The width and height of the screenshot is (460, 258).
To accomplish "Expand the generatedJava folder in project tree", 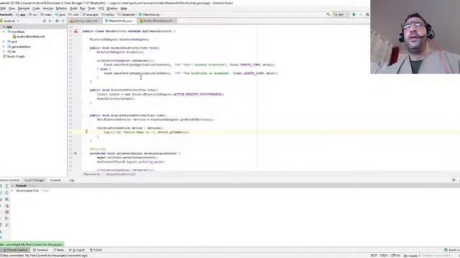I will (4, 47).
